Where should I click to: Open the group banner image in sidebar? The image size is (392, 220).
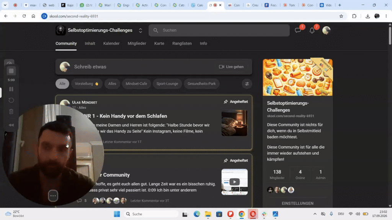point(297,77)
